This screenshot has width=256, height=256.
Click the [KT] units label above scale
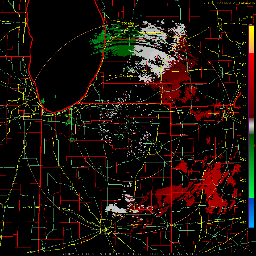(243, 20)
